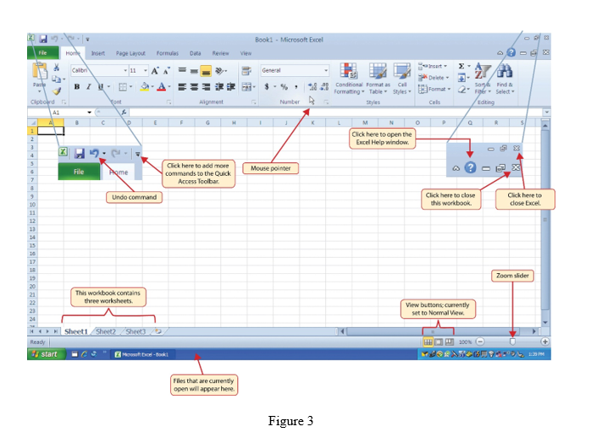Click the Fill Color paint bucket
The width and height of the screenshot is (591, 432).
click(x=144, y=87)
